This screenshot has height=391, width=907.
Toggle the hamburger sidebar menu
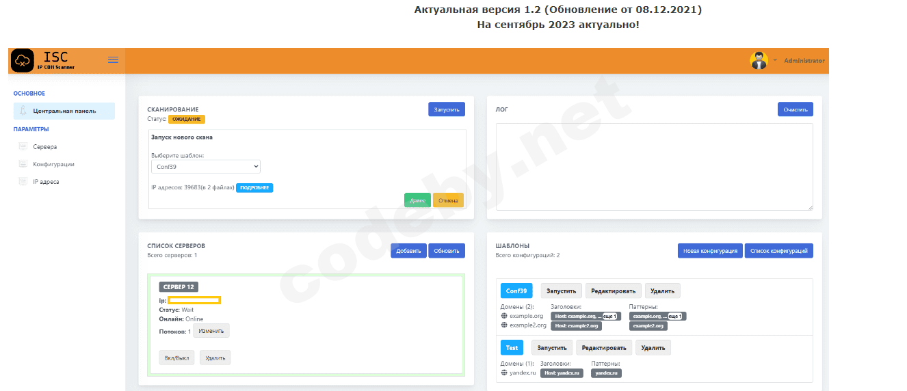tap(114, 60)
